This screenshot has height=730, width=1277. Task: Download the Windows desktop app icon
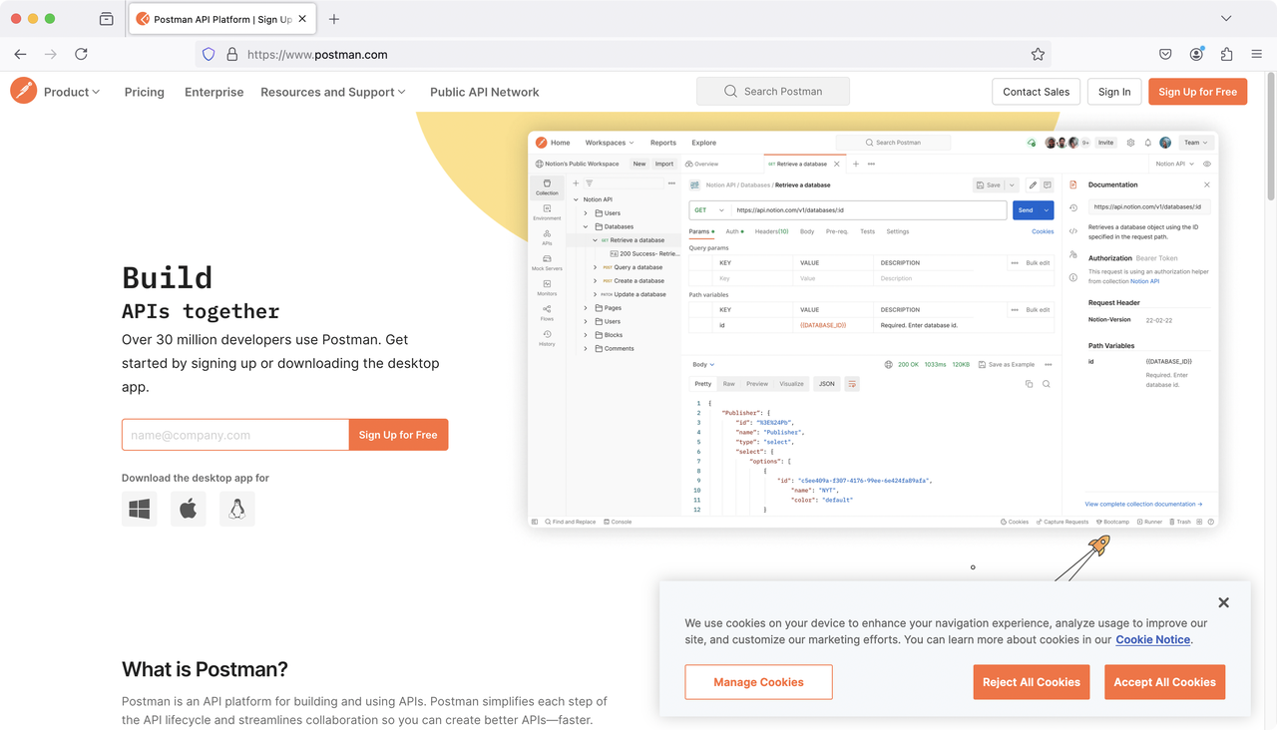click(140, 509)
